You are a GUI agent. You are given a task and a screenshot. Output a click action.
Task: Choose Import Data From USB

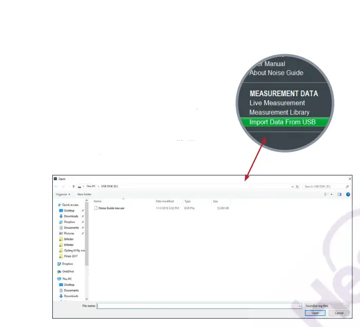(285, 122)
